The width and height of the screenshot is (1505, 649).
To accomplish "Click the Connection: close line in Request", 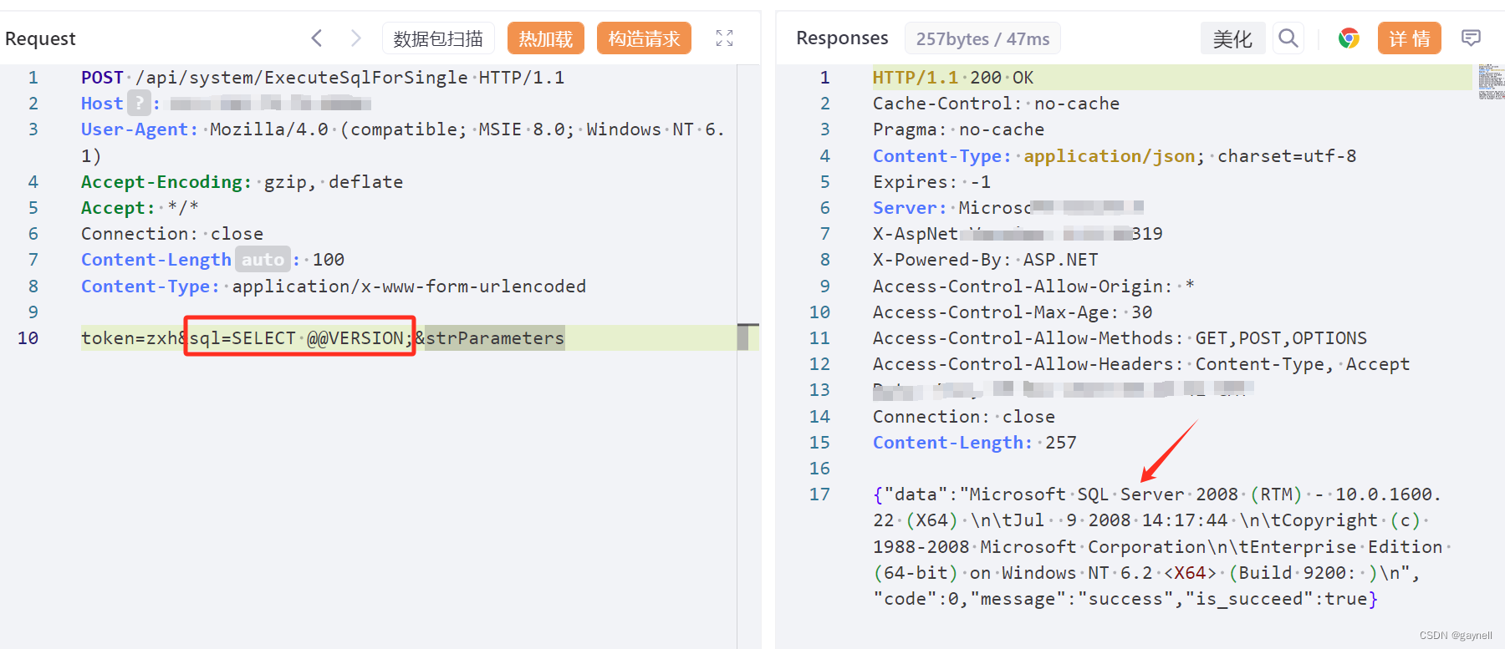I will tap(172, 234).
